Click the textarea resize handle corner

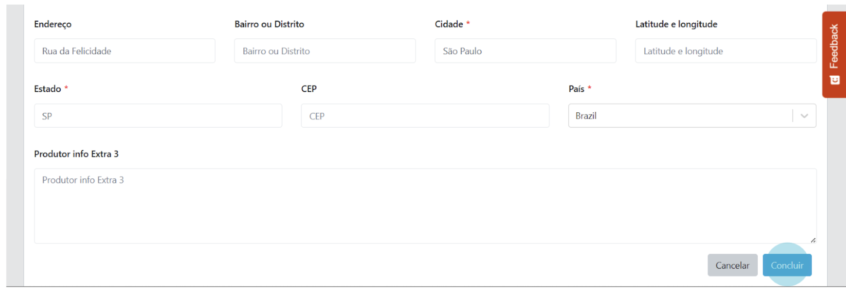click(x=813, y=240)
